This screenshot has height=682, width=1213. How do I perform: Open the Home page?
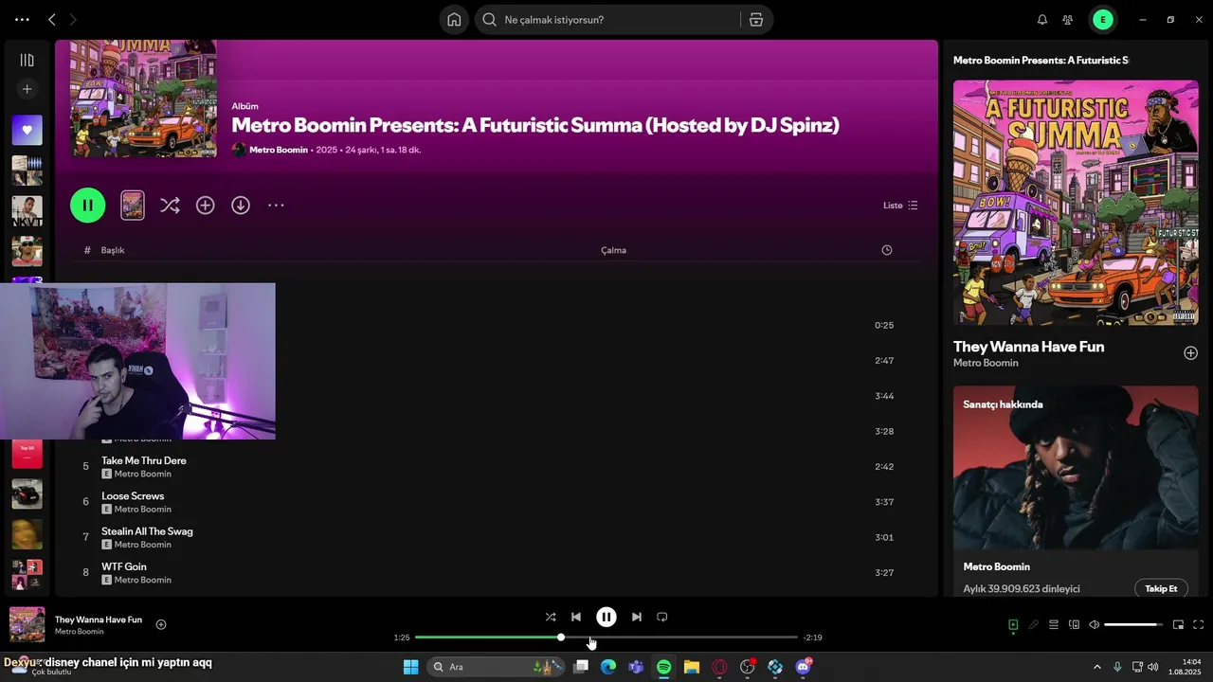454,19
